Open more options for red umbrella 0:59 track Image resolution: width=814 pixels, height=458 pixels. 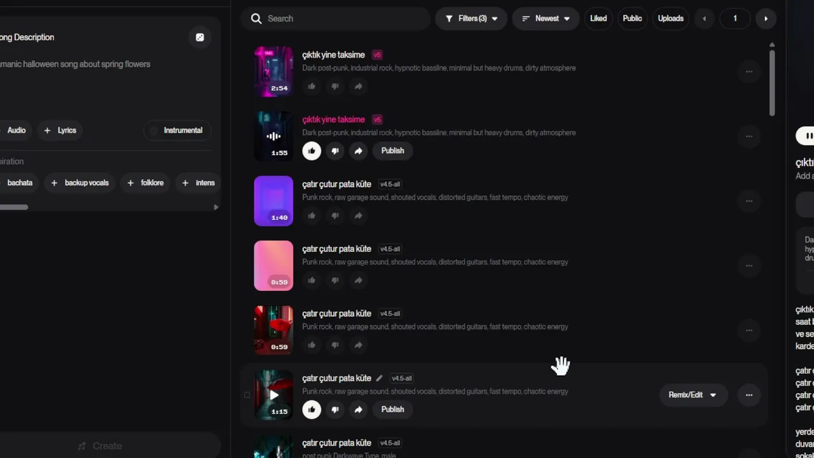(748, 330)
